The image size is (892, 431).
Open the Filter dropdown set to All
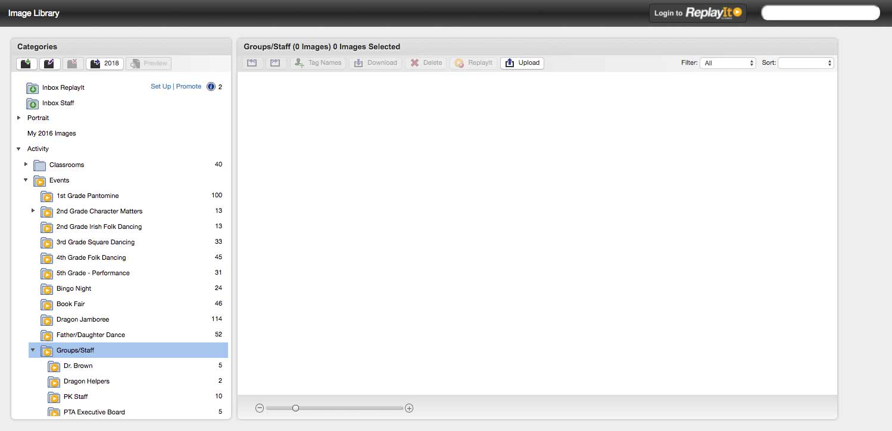coord(728,63)
